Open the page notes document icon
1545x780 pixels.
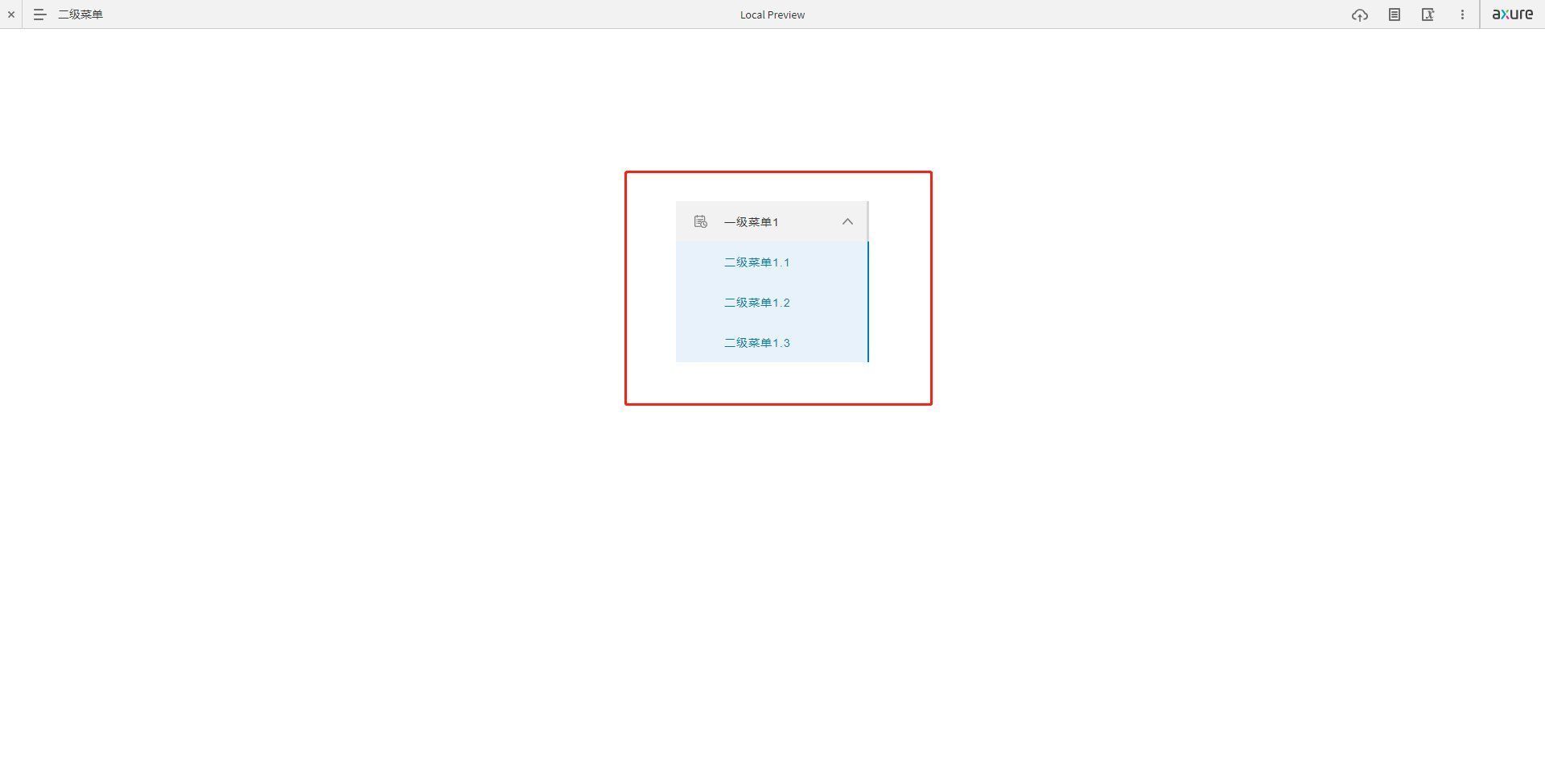coord(1395,14)
